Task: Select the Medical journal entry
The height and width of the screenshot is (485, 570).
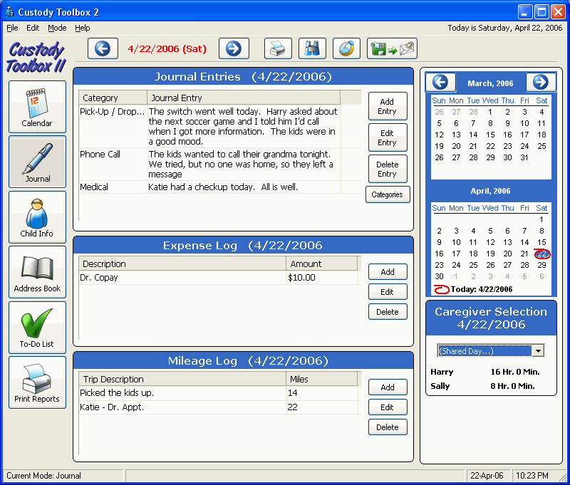Action: coord(220,187)
